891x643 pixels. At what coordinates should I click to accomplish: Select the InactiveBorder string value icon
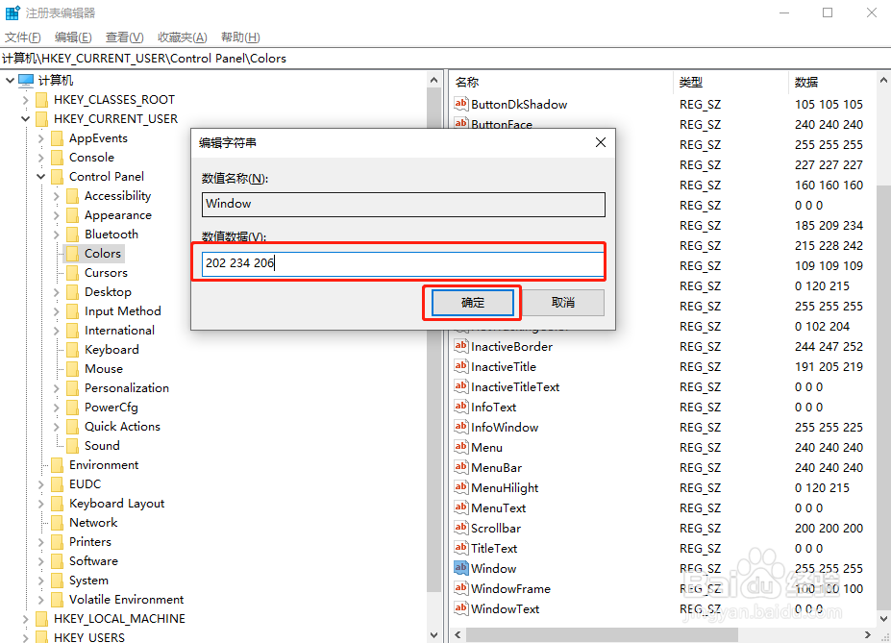click(x=460, y=346)
